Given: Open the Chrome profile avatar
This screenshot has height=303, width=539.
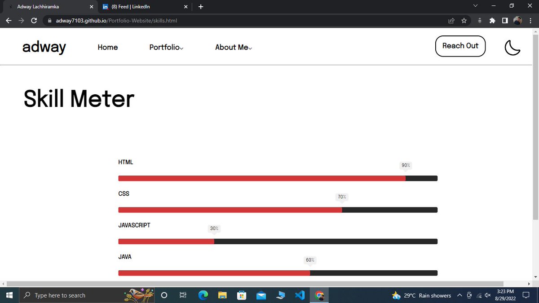Looking at the screenshot, I should click(x=517, y=20).
